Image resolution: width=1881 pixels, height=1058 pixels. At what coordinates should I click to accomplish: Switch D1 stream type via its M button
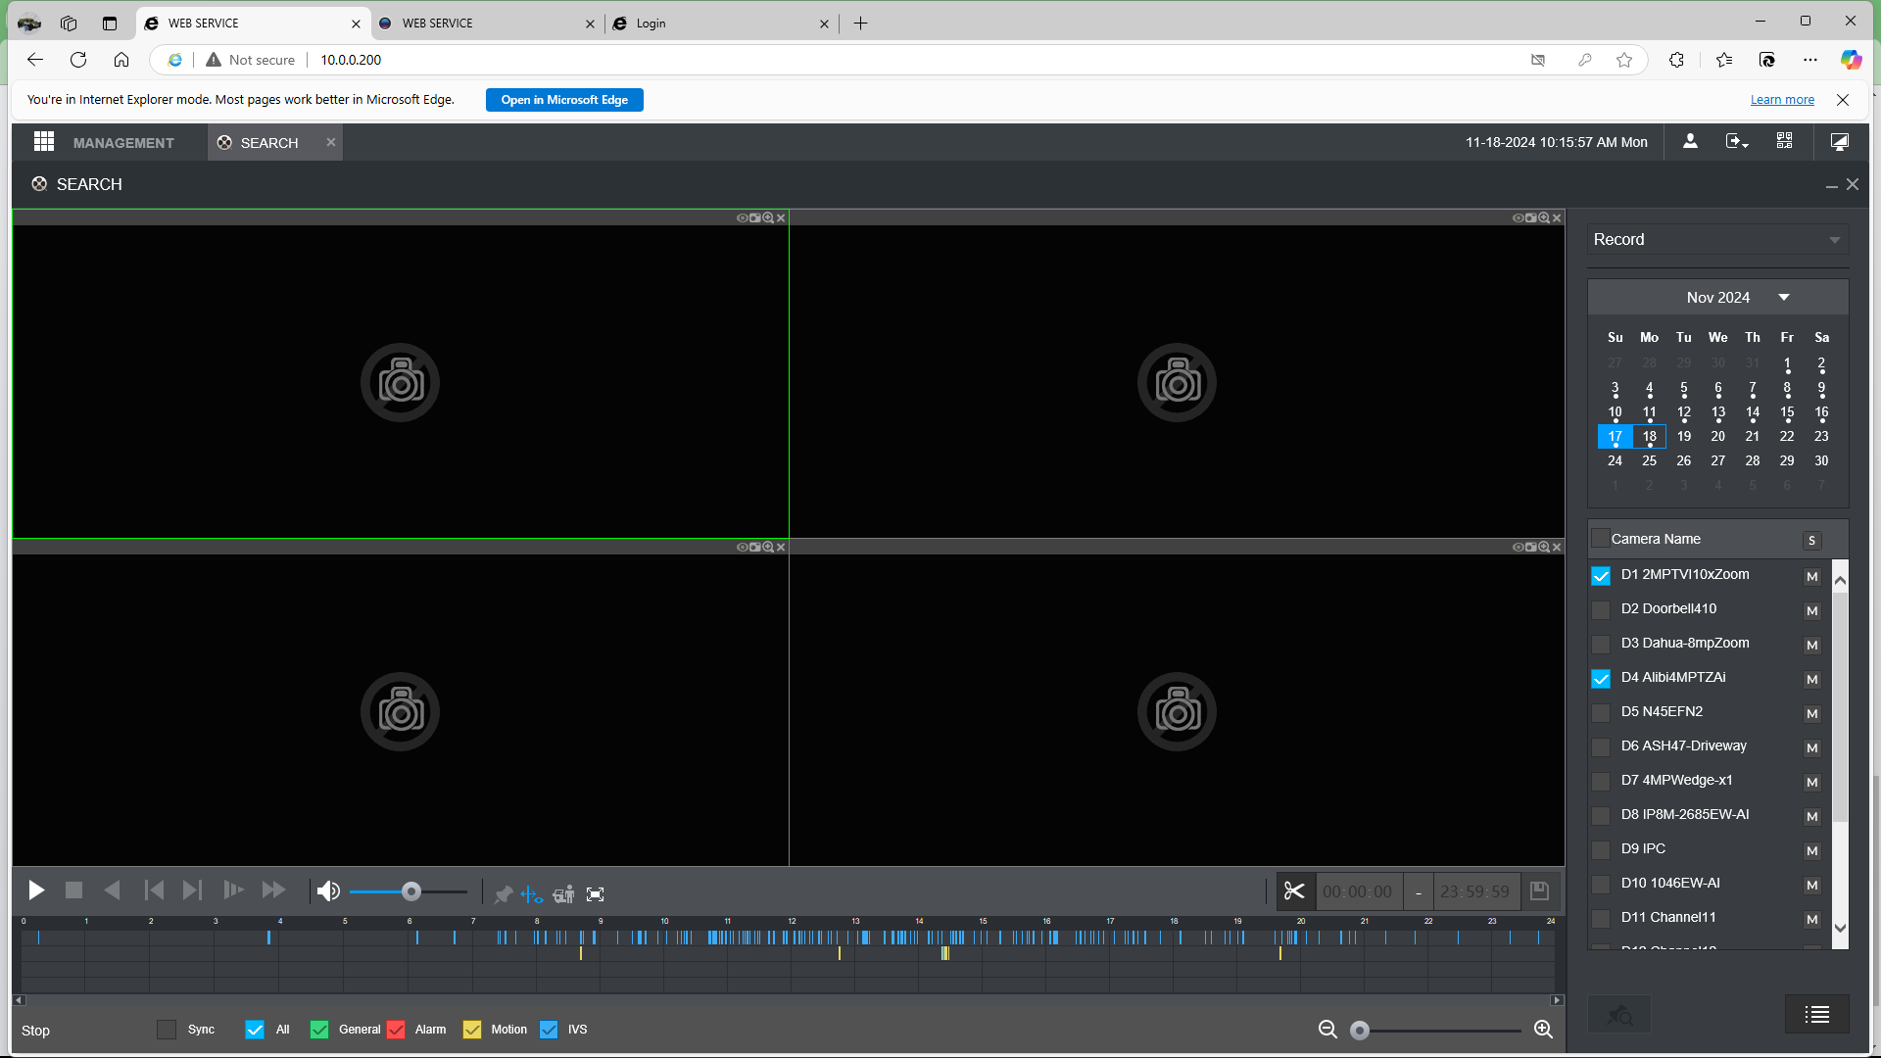1812,577
